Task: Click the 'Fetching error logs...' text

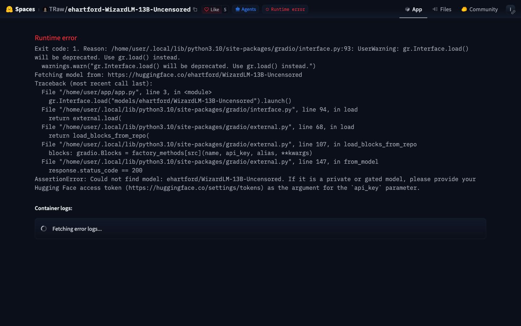Action: point(77,229)
